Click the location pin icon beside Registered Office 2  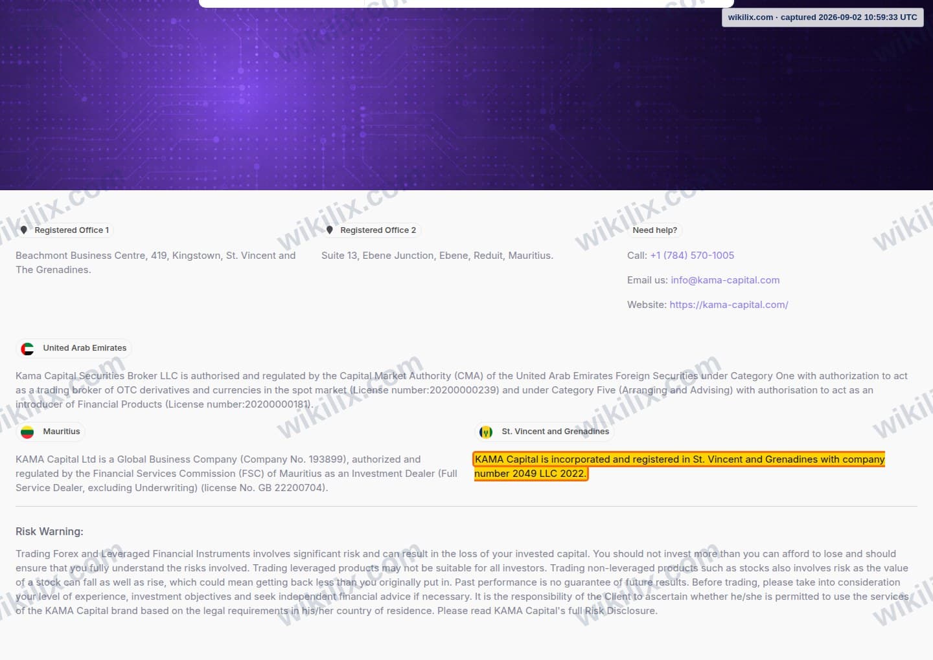(x=330, y=230)
